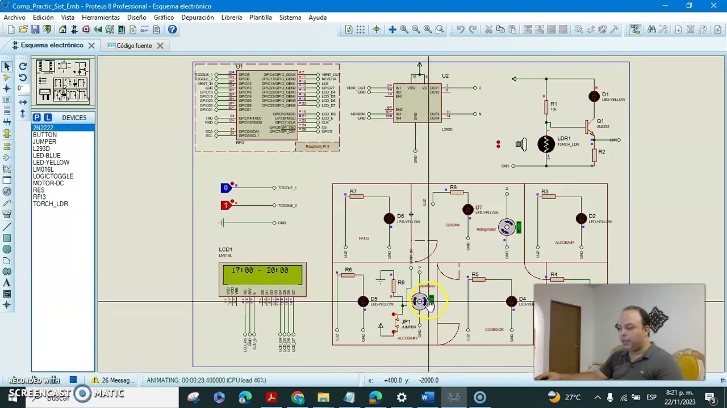
Task: Select the selection arrow tool
Action: click(x=7, y=66)
